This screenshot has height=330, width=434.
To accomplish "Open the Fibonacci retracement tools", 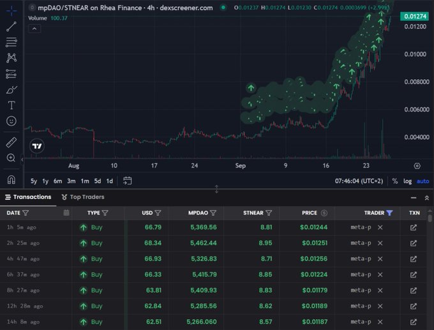I will click(x=11, y=42).
